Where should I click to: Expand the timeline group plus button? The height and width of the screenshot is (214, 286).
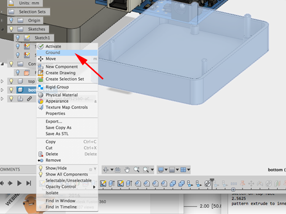point(233,190)
